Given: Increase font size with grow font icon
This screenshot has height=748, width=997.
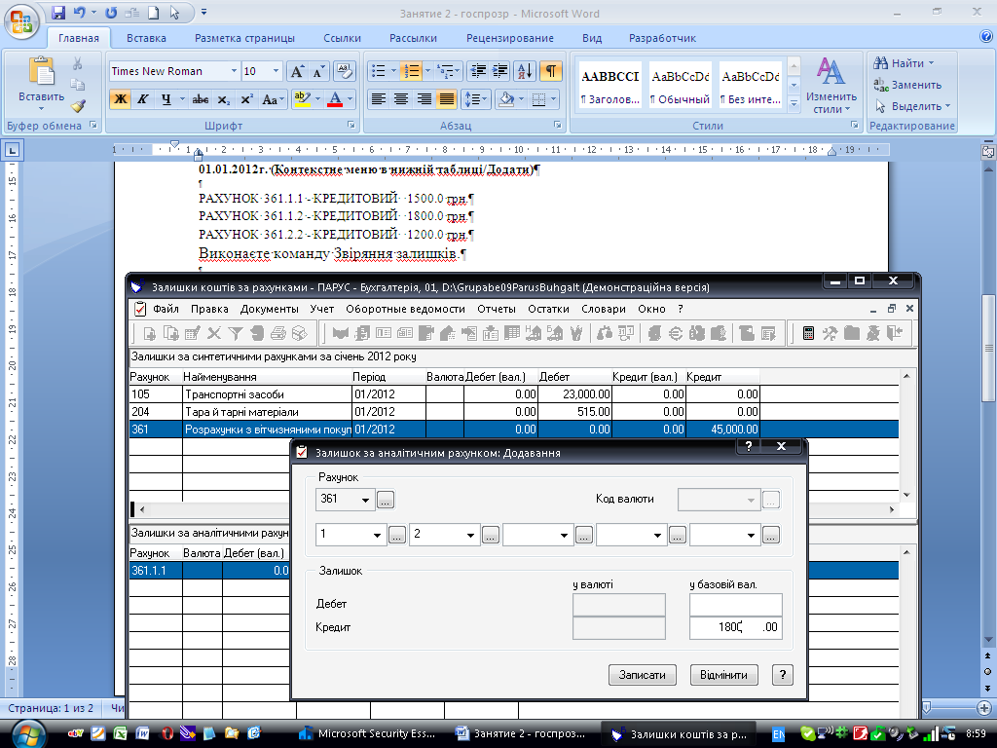Looking at the screenshot, I should tap(297, 71).
